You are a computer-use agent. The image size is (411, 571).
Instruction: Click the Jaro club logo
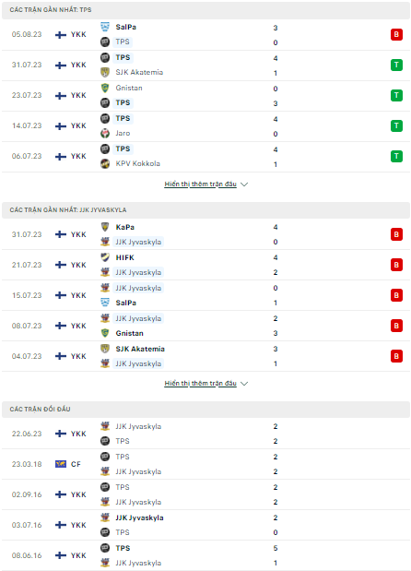coord(105,133)
